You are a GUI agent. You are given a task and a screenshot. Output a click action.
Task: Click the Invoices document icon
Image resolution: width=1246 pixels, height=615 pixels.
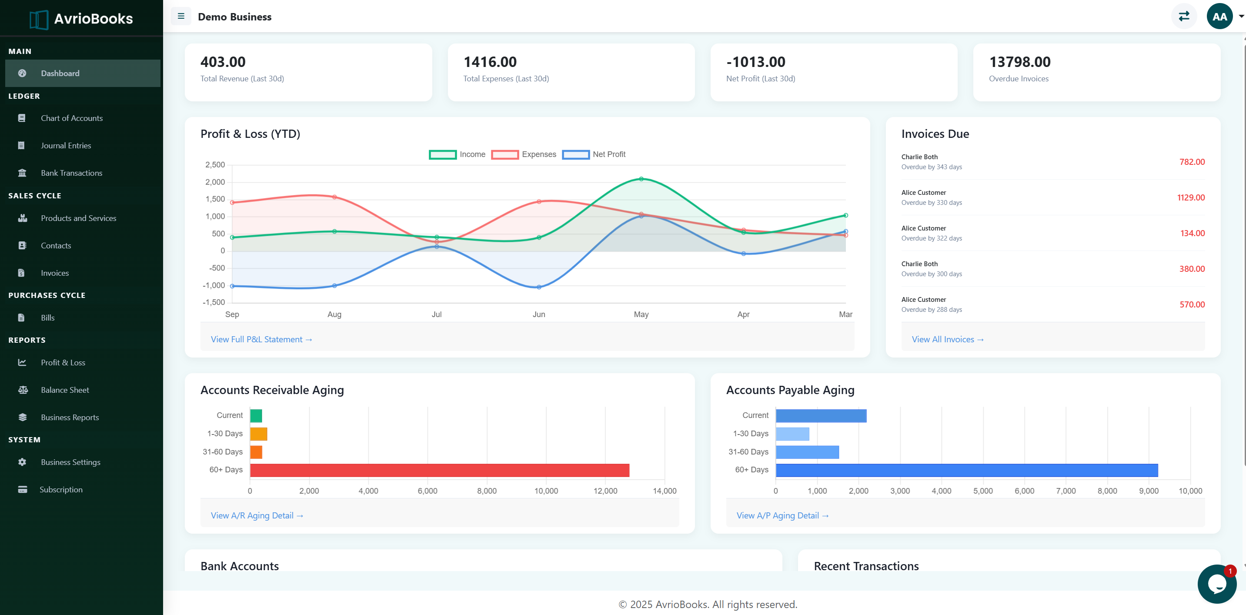[22, 272]
